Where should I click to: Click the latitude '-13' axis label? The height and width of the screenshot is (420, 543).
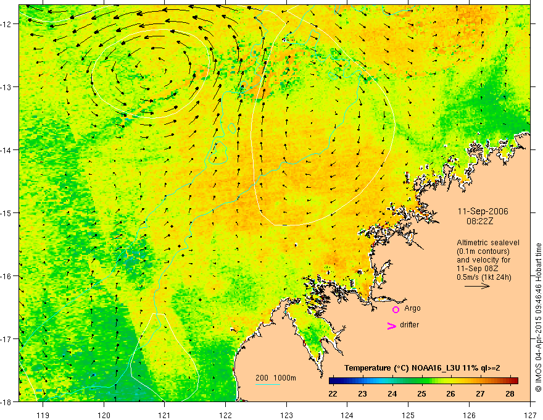tap(7, 87)
